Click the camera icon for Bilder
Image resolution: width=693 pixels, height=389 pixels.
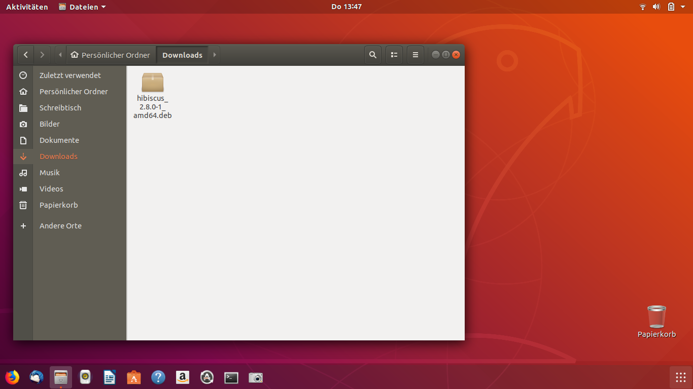pyautogui.click(x=23, y=124)
